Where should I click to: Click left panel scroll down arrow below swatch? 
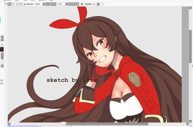pos(2,66)
